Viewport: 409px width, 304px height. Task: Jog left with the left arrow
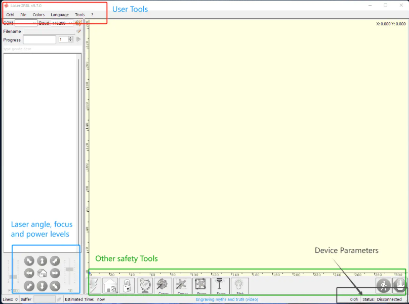[x=29, y=273]
